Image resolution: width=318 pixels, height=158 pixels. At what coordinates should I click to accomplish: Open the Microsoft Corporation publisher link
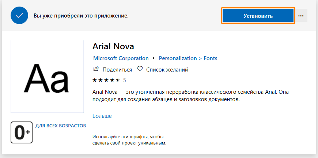click(x=121, y=58)
